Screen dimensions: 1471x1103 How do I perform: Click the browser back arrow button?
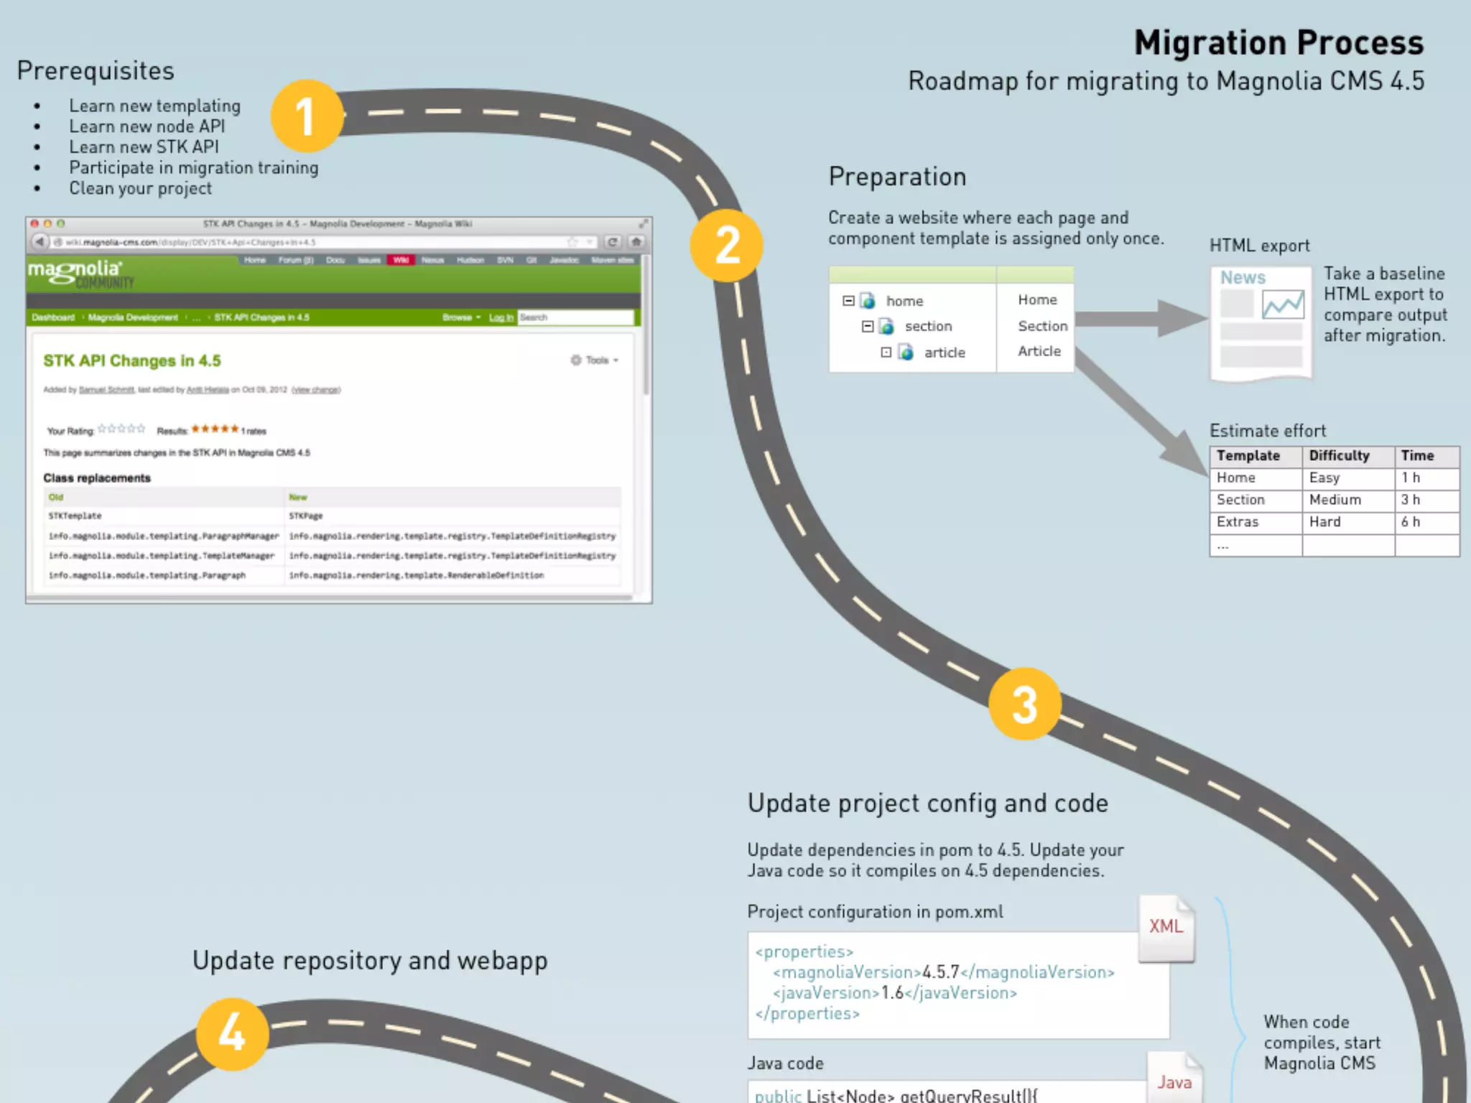(40, 242)
